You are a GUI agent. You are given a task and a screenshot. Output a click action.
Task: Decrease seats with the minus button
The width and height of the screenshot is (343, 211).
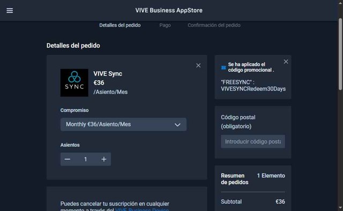68,159
